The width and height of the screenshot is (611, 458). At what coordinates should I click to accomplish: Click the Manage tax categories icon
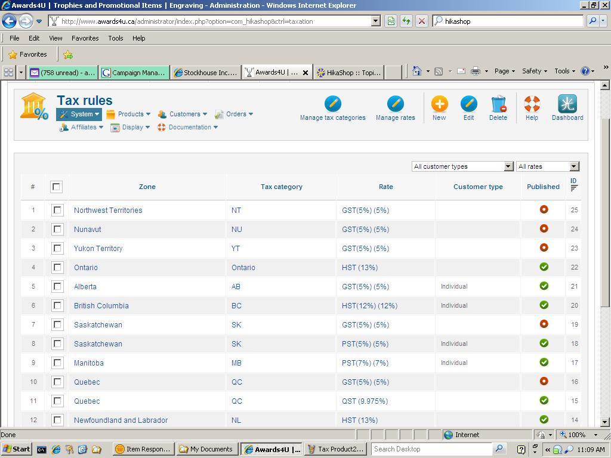(x=332, y=104)
